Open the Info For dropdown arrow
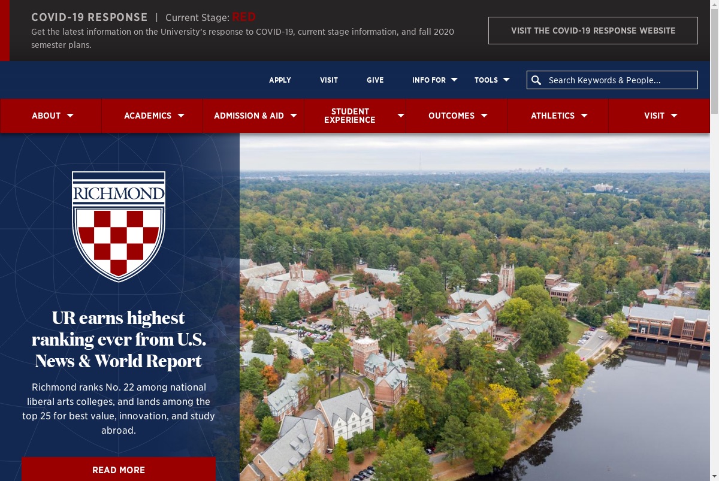This screenshot has height=481, width=719. click(x=454, y=80)
